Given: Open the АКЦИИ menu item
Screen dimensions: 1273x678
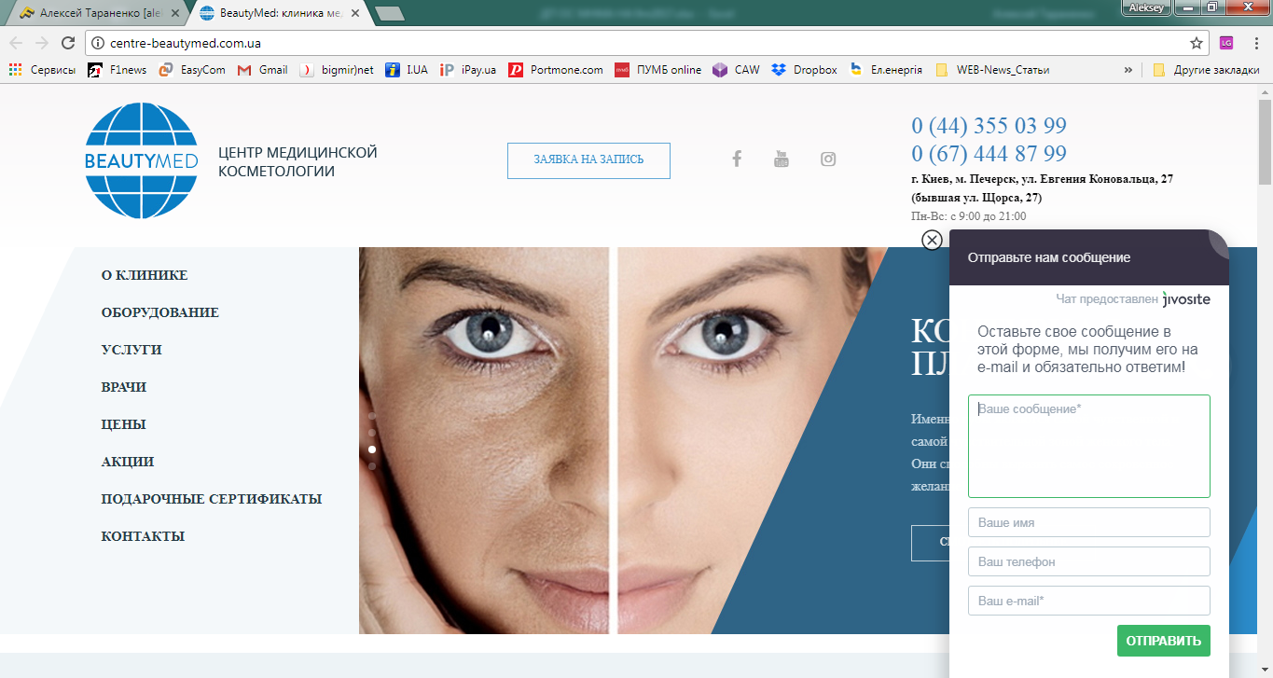Looking at the screenshot, I should pos(128,462).
